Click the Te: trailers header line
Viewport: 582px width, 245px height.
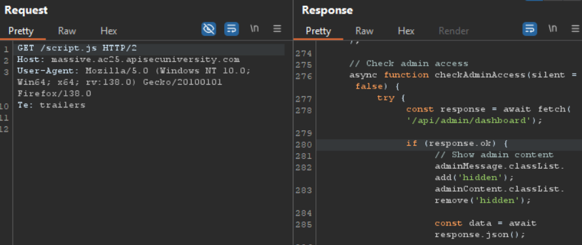click(51, 105)
